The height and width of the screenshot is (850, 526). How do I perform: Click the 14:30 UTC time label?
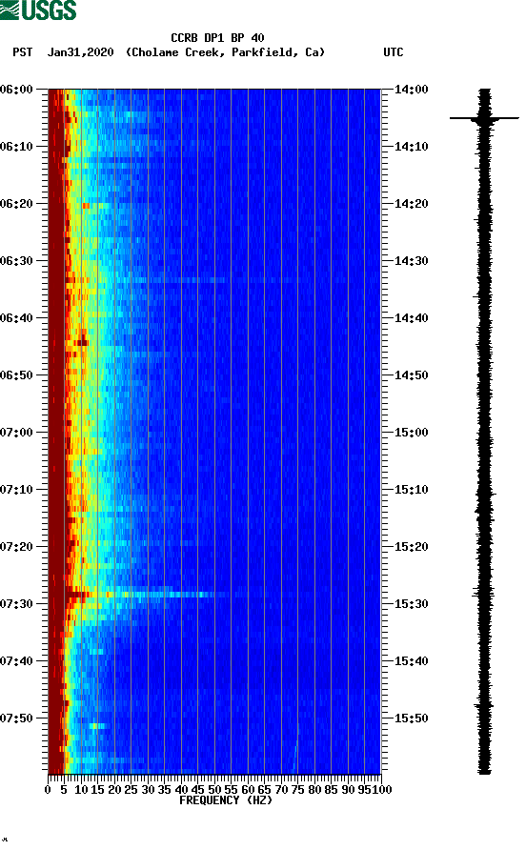pyautogui.click(x=411, y=261)
